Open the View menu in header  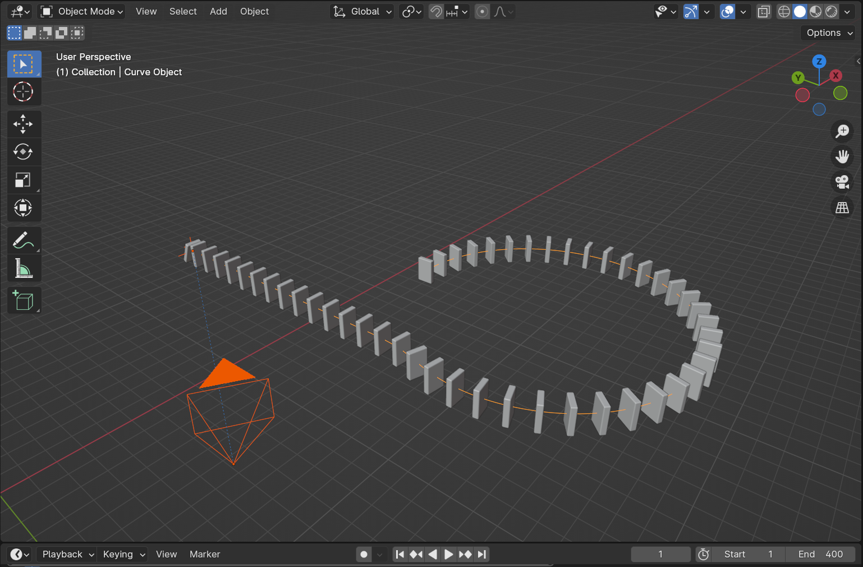[146, 12]
